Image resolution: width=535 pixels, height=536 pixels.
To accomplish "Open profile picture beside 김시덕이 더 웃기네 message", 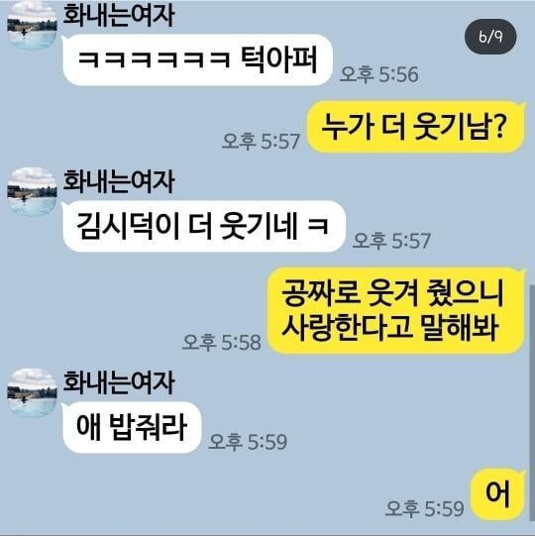I will [32, 192].
